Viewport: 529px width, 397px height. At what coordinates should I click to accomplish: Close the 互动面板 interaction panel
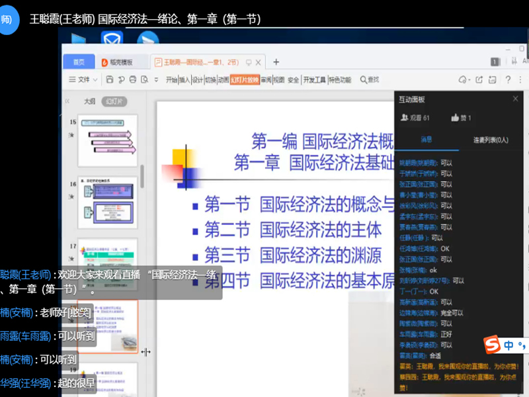coord(516,99)
